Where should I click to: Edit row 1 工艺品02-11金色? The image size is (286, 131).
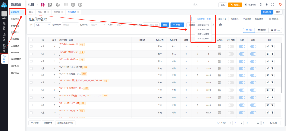(x=267, y=47)
